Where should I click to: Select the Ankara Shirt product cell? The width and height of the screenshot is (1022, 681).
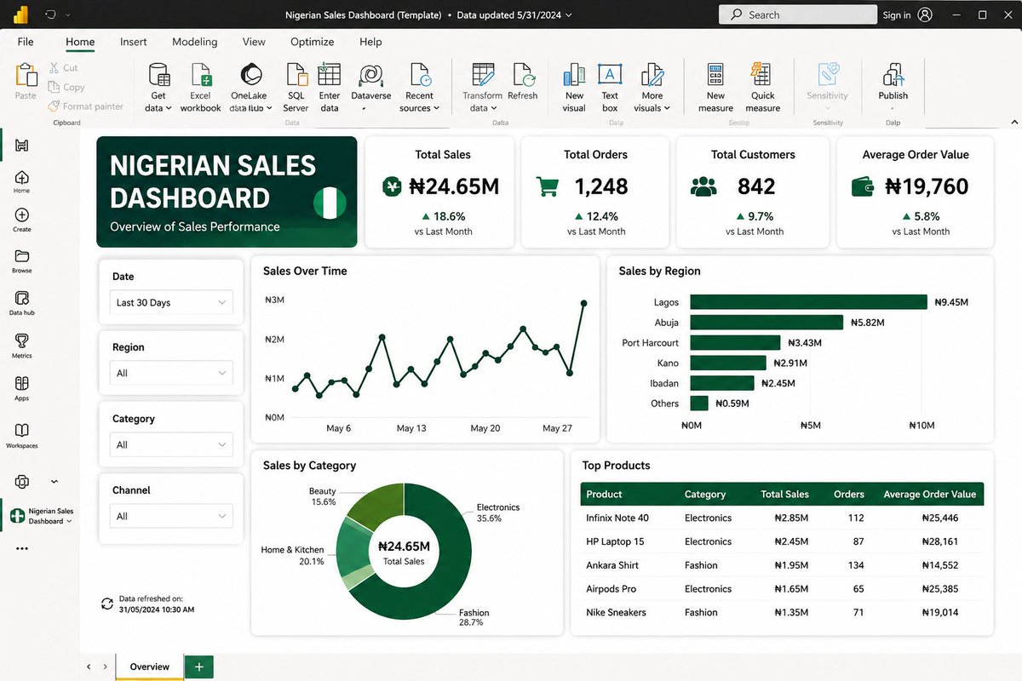(612, 565)
